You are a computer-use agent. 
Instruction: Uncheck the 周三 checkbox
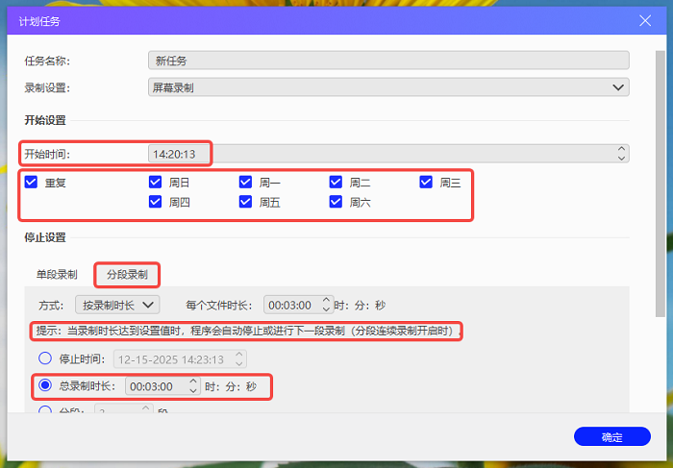[427, 182]
